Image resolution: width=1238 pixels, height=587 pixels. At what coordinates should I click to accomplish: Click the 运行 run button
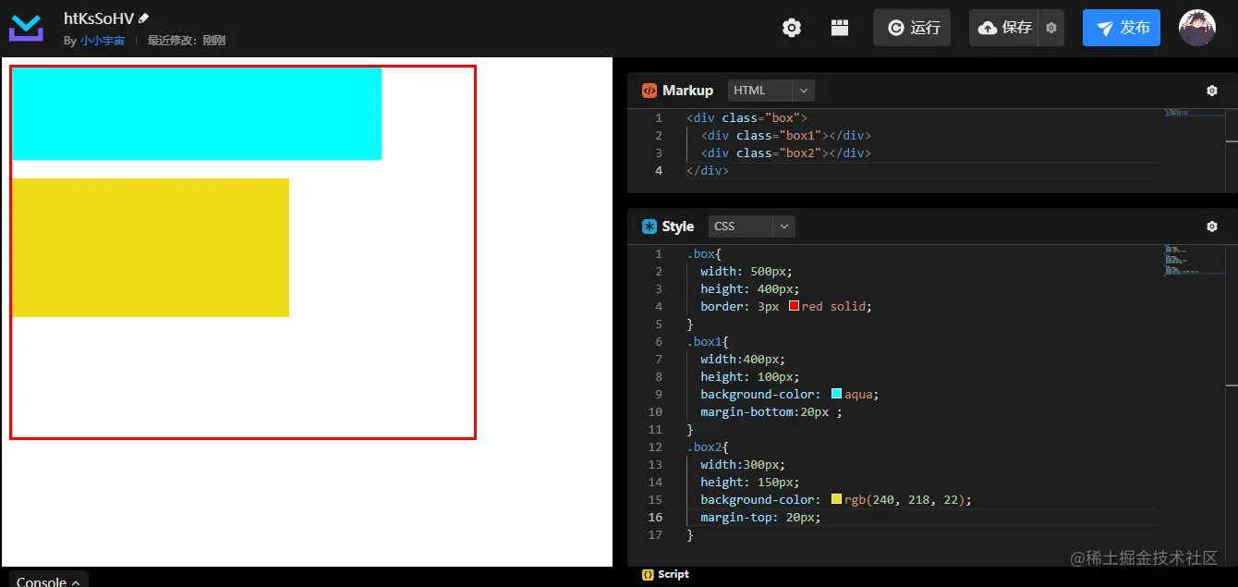(x=912, y=28)
